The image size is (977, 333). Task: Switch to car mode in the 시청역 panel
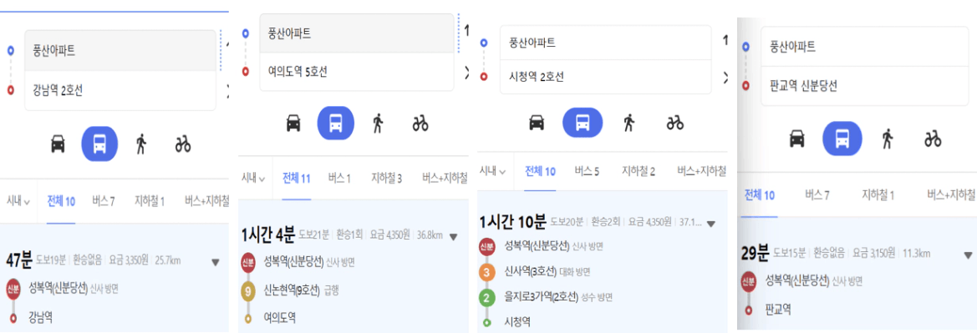pos(537,123)
